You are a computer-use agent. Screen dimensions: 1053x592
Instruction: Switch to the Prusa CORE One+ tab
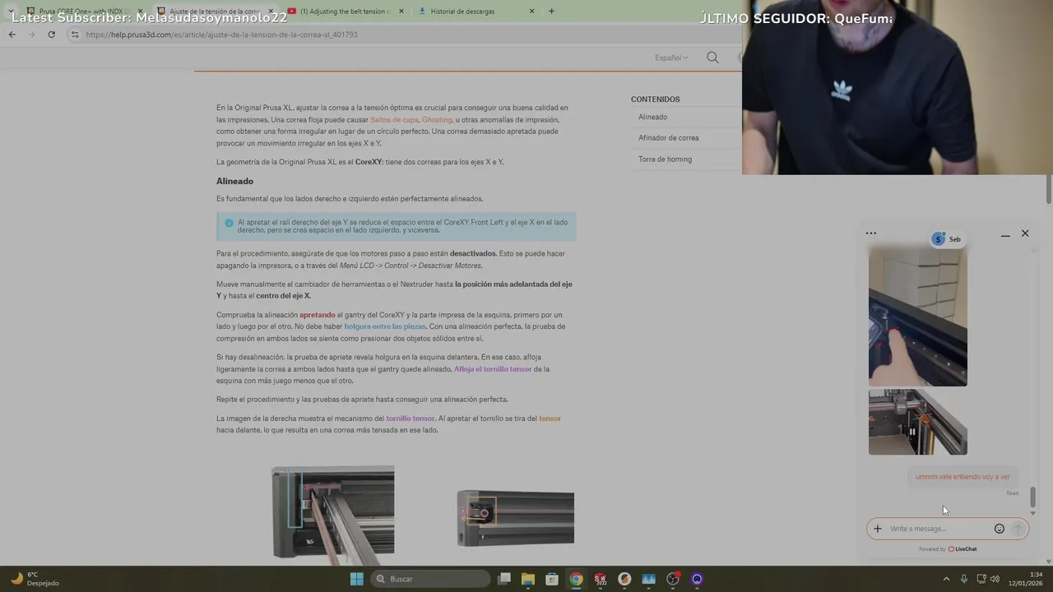point(86,12)
